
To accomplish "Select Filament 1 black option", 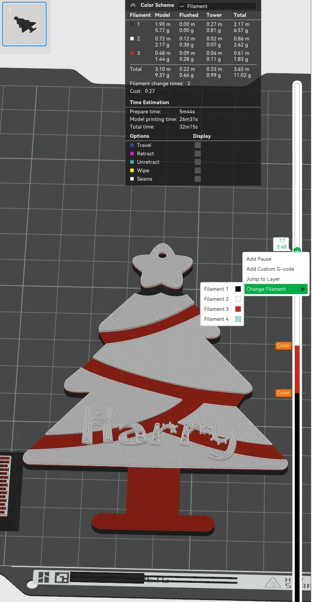I will 222,289.
